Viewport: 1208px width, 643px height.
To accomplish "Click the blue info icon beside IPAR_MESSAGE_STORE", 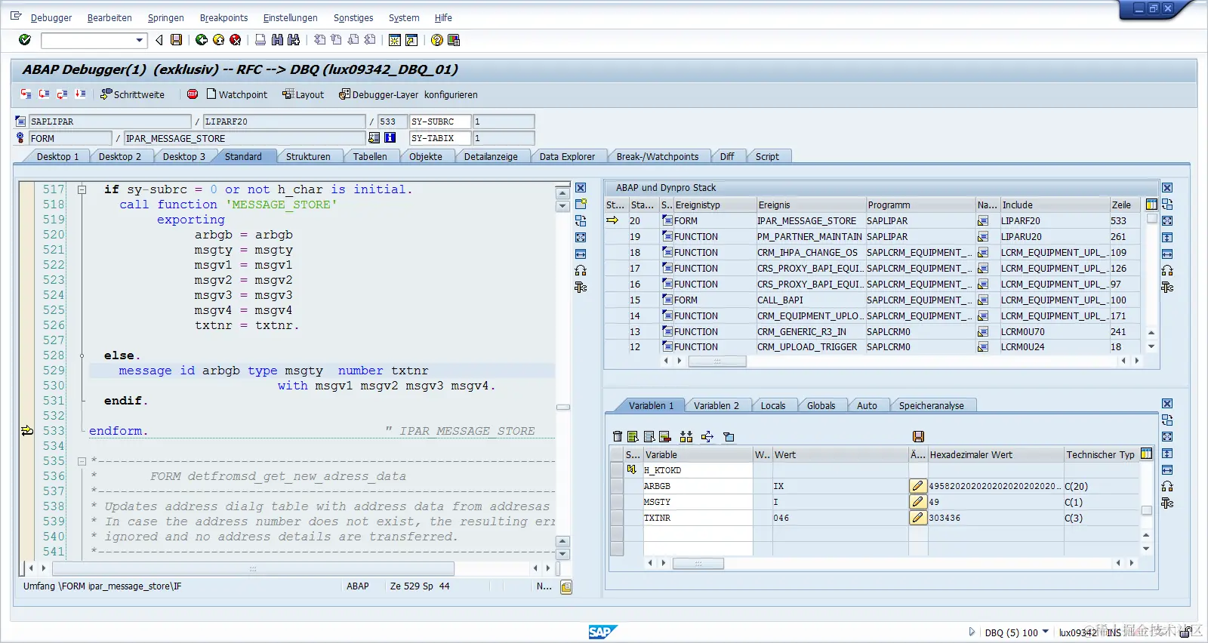I will pyautogui.click(x=390, y=138).
